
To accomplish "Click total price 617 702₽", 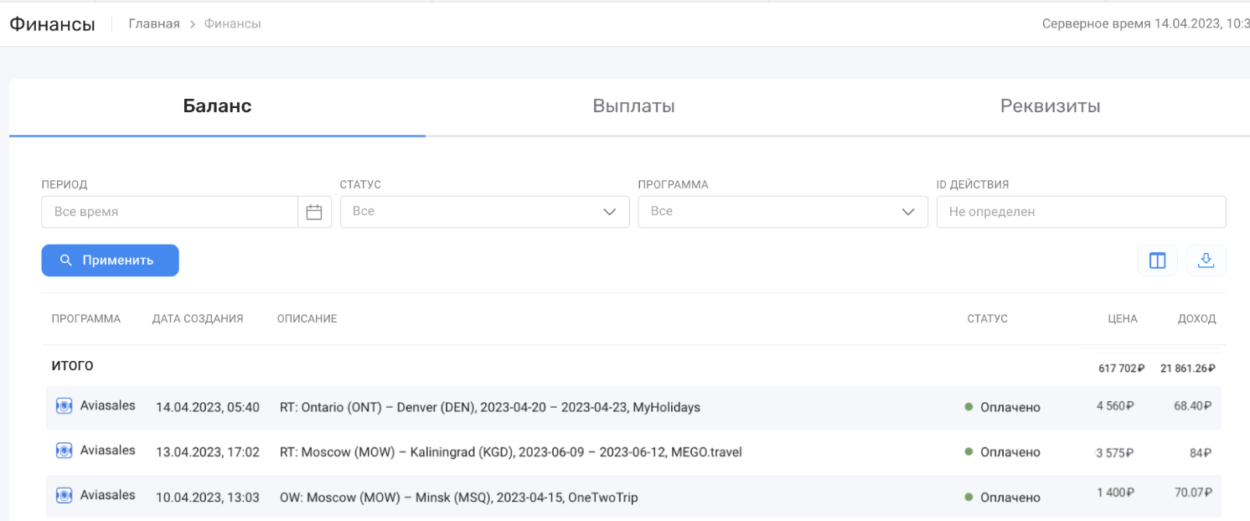I will (x=1122, y=368).
